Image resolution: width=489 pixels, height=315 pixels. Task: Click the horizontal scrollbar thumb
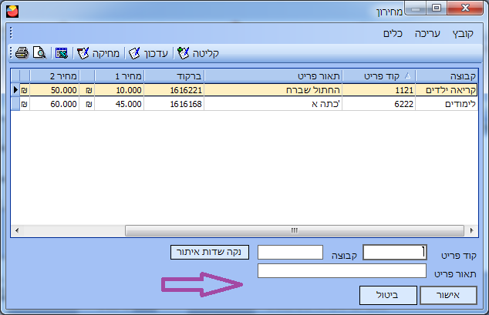click(295, 230)
